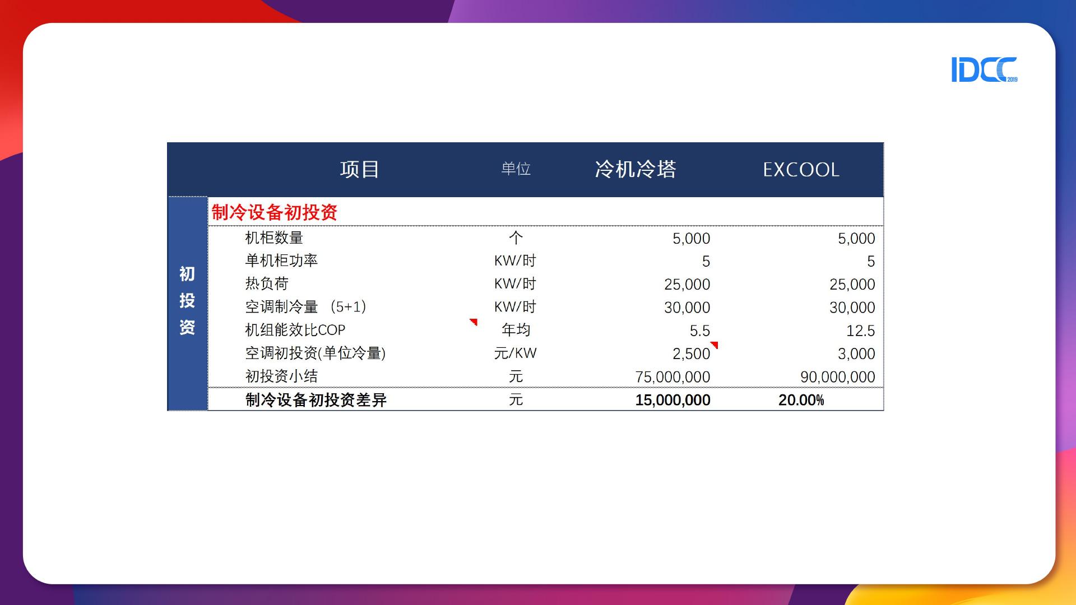
Task: Select the 单位 column header
Action: 516,169
